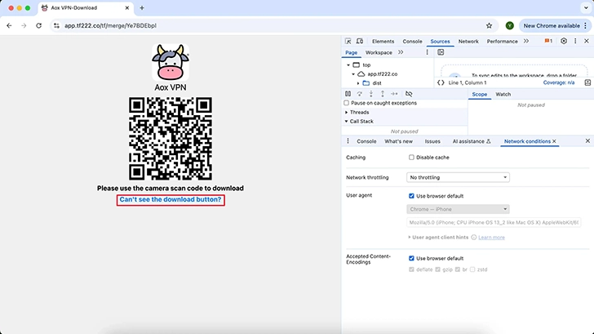Uncheck user agent Use browser default
594x334 pixels.
411,196
